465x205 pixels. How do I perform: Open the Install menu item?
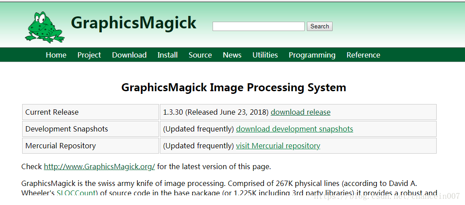(x=167, y=55)
